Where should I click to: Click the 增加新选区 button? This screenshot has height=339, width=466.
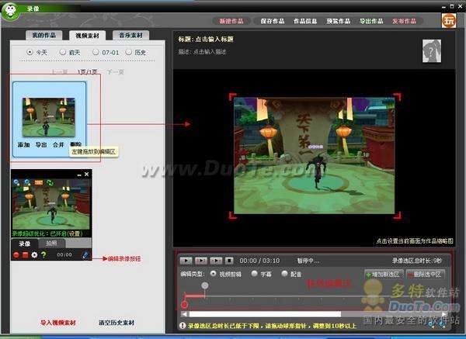pyautogui.click(x=384, y=275)
